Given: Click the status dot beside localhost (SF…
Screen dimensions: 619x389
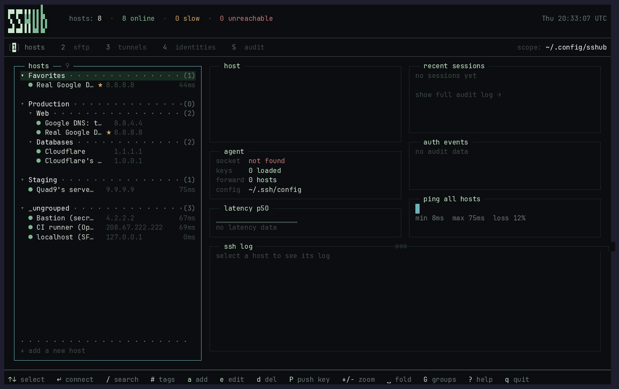Looking at the screenshot, I should (31, 237).
